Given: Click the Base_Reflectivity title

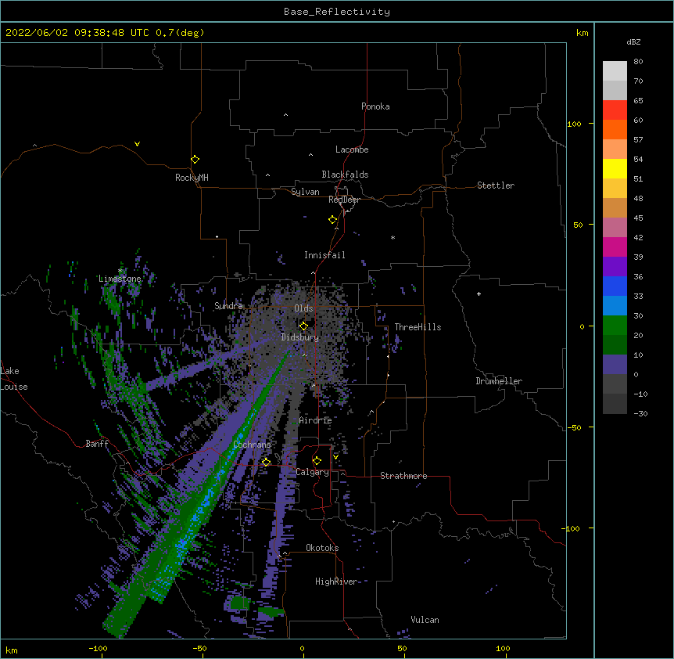Looking at the screenshot, I should click(337, 12).
